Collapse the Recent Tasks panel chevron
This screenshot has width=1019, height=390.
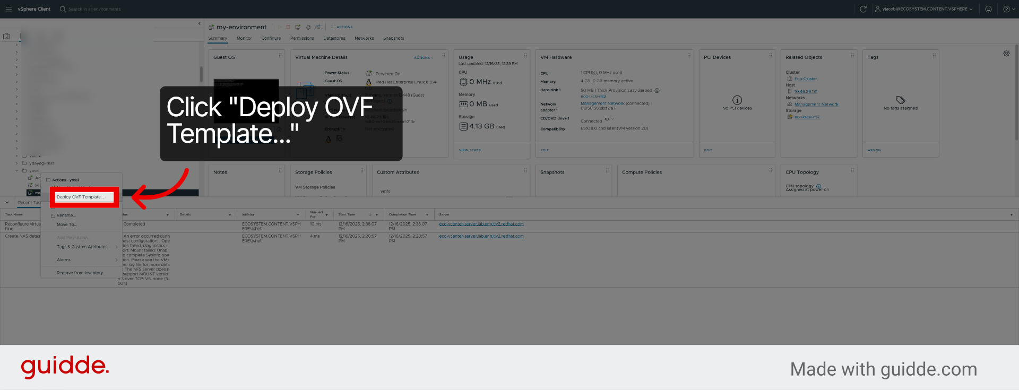click(x=7, y=203)
